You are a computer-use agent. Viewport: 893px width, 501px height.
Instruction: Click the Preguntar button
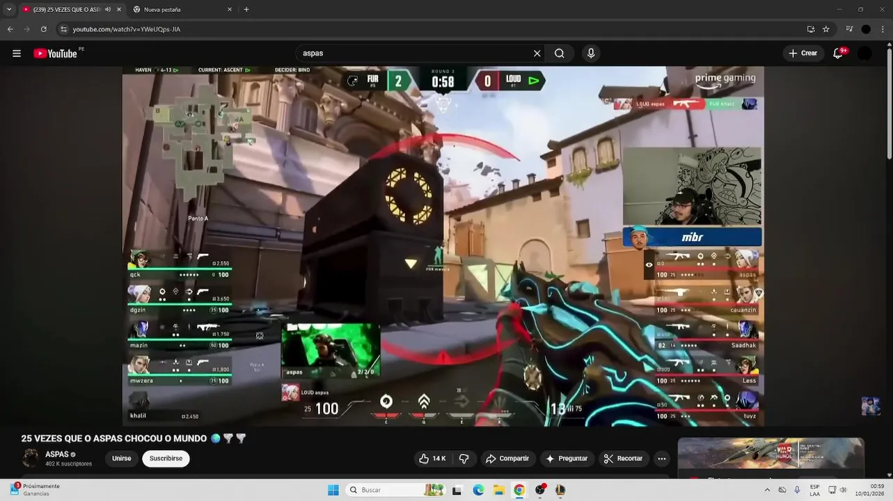point(567,459)
